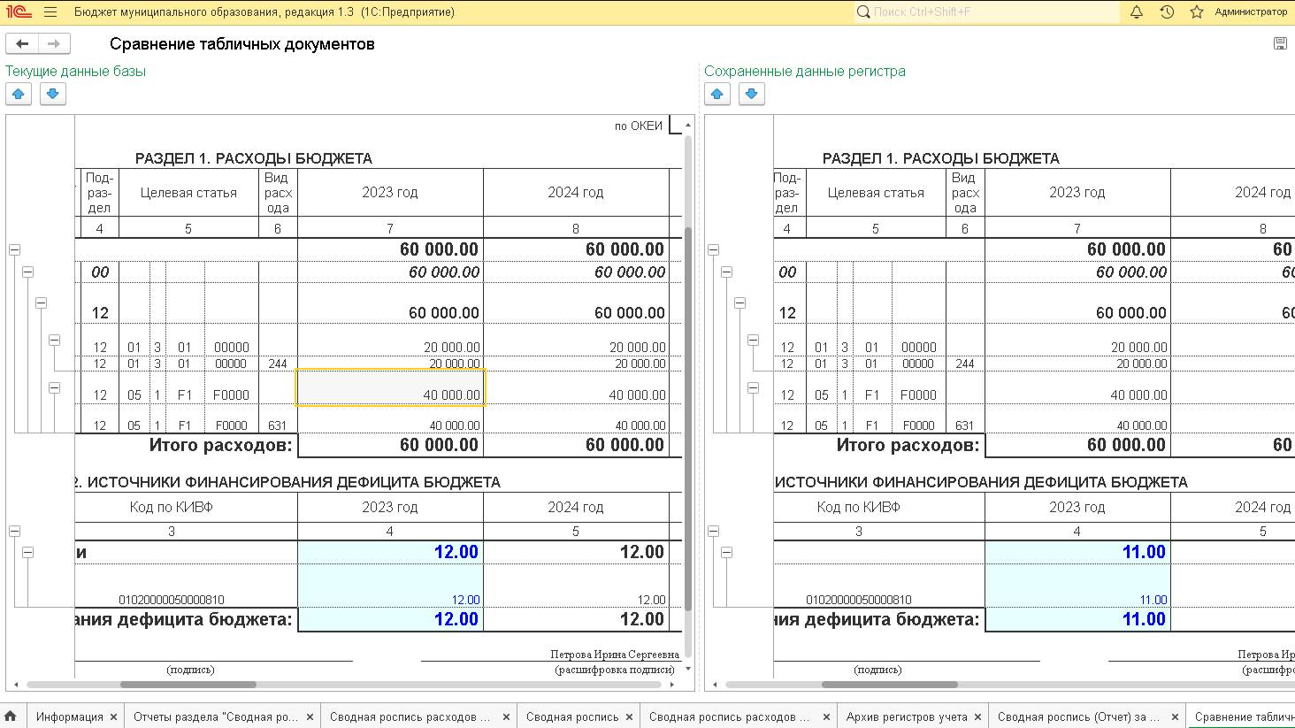Collapse the bold row 12 group in current data pane
The width and height of the screenshot is (1295, 728).
[x=41, y=303]
